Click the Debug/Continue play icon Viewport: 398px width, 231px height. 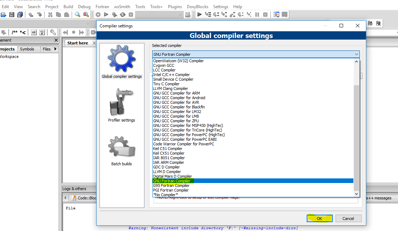pos(199,15)
